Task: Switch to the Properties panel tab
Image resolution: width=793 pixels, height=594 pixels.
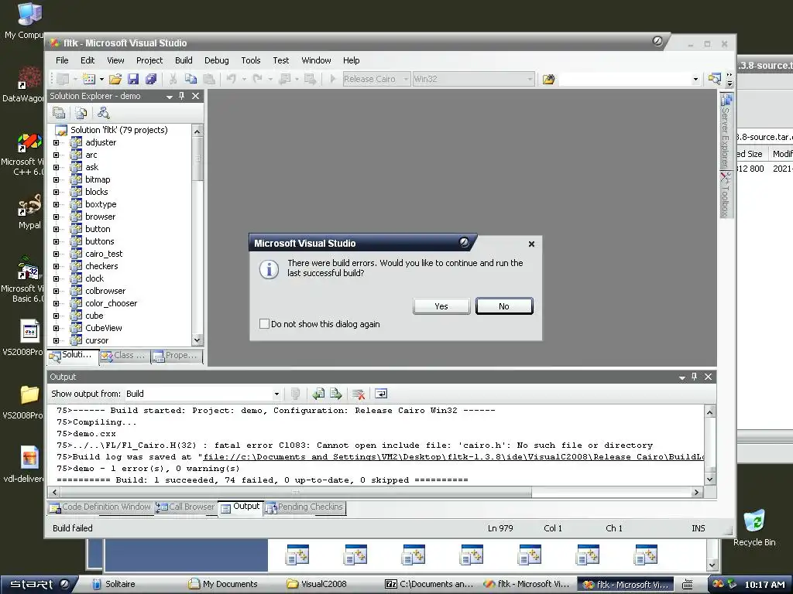Action: pyautogui.click(x=176, y=356)
